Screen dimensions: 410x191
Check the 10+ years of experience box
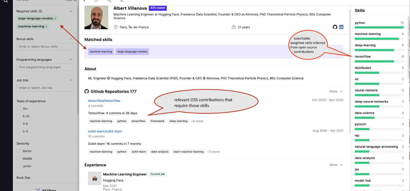tap(19, 109)
